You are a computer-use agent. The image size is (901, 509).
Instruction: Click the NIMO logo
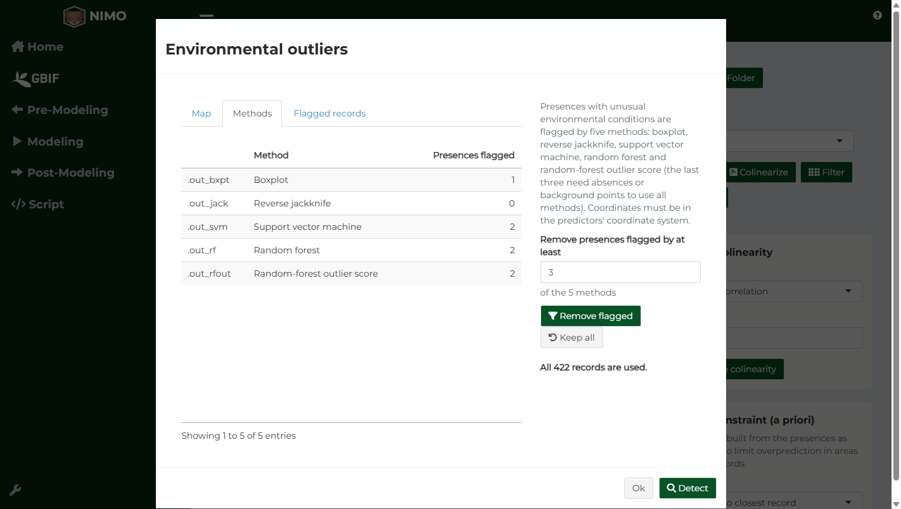pos(95,16)
